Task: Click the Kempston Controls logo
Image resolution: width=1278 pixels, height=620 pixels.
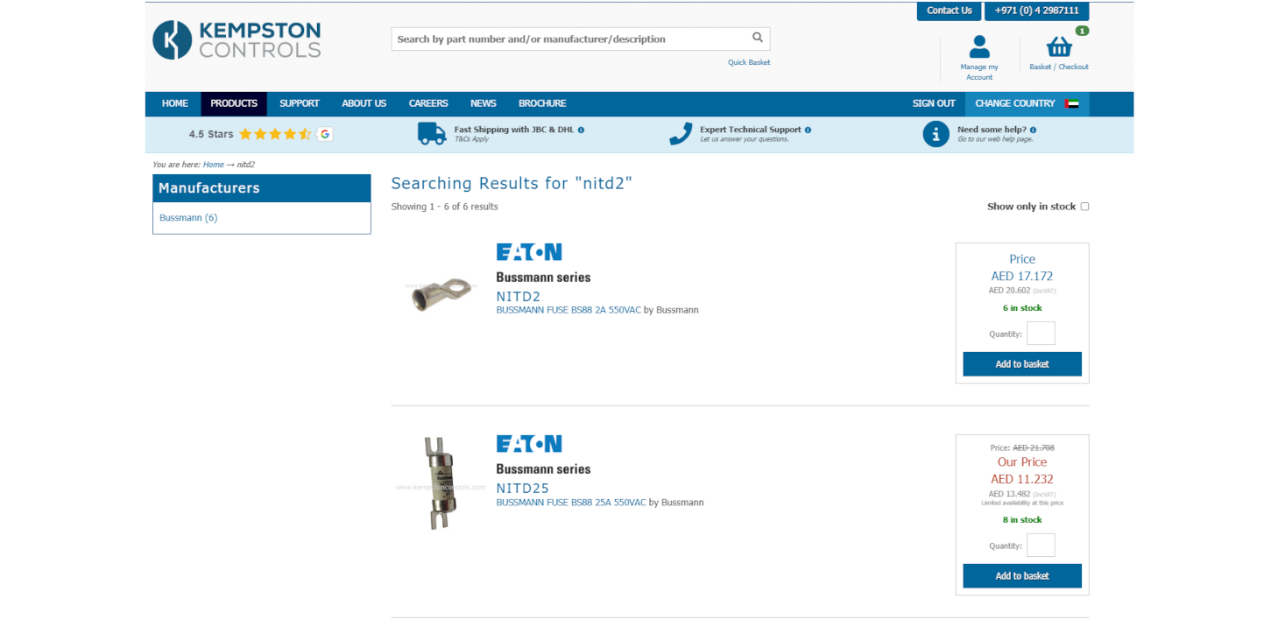Action: 237,40
